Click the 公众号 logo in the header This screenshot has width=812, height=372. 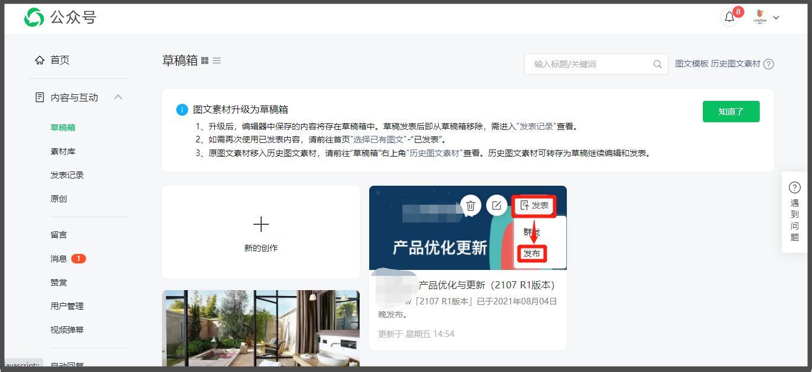pos(60,18)
